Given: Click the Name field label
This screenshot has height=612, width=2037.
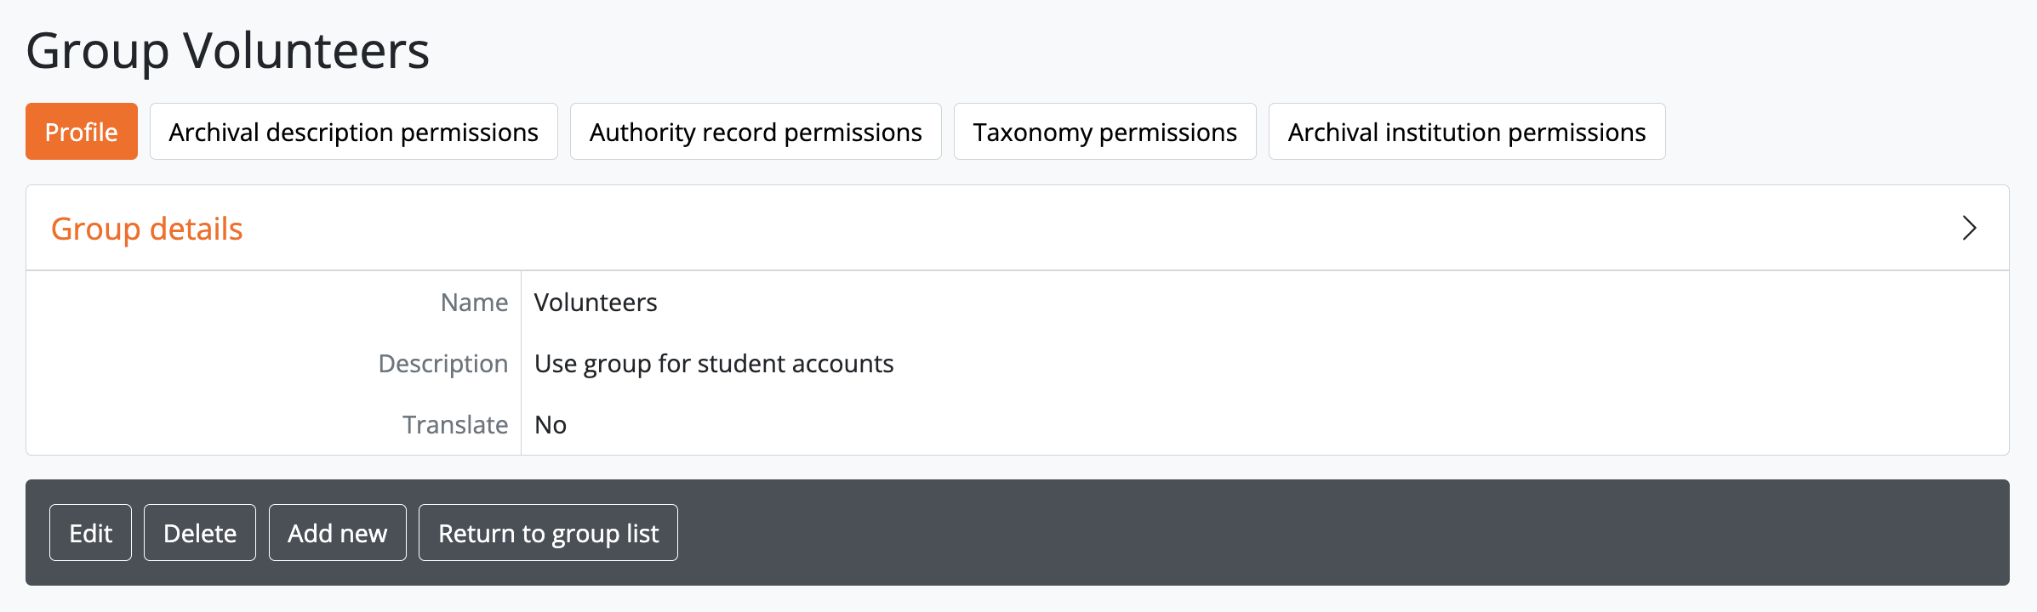Looking at the screenshot, I should (x=474, y=303).
